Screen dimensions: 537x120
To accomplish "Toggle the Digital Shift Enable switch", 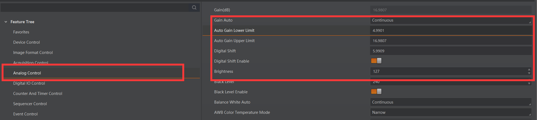I will [376, 61].
